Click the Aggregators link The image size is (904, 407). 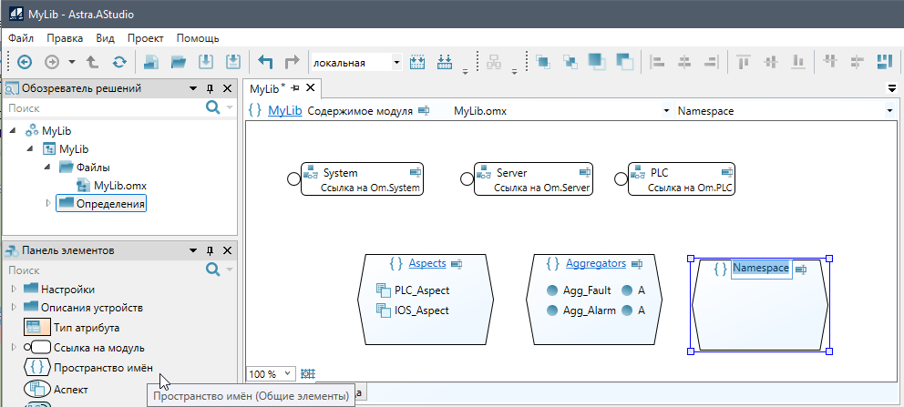coord(595,263)
